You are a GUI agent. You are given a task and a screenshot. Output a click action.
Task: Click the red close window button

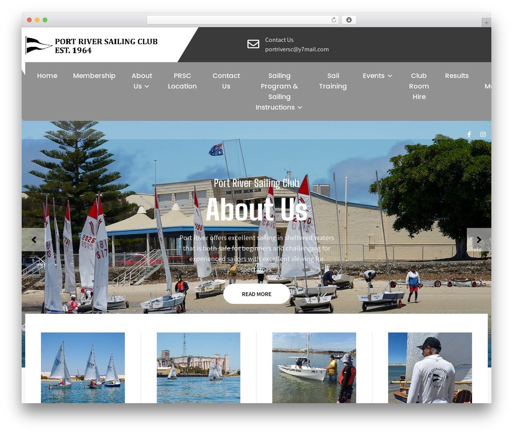(x=29, y=20)
